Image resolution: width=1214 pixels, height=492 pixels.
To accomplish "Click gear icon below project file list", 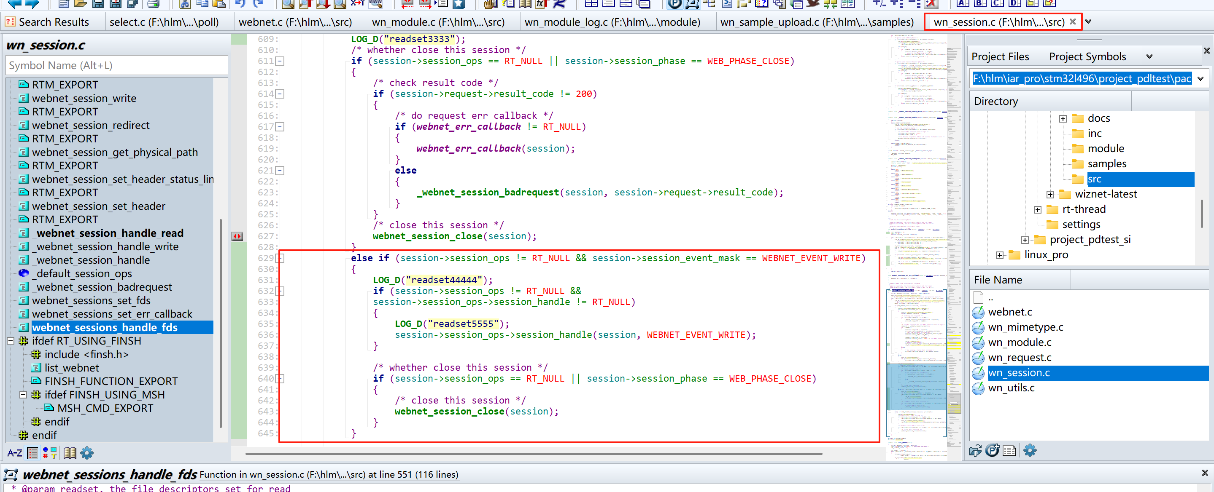I will click(1030, 451).
